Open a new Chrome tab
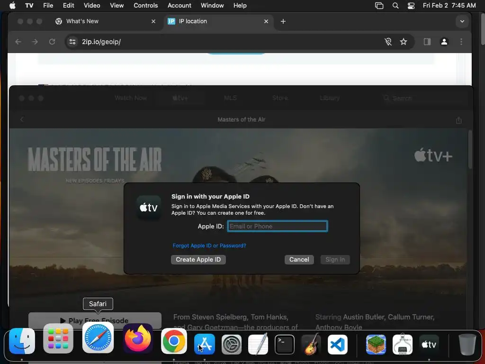The width and height of the screenshot is (485, 364). (283, 21)
